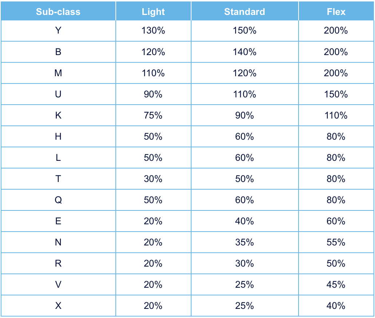375x318 pixels.
Task: Select the R sub-class row label
Action: 58,263
